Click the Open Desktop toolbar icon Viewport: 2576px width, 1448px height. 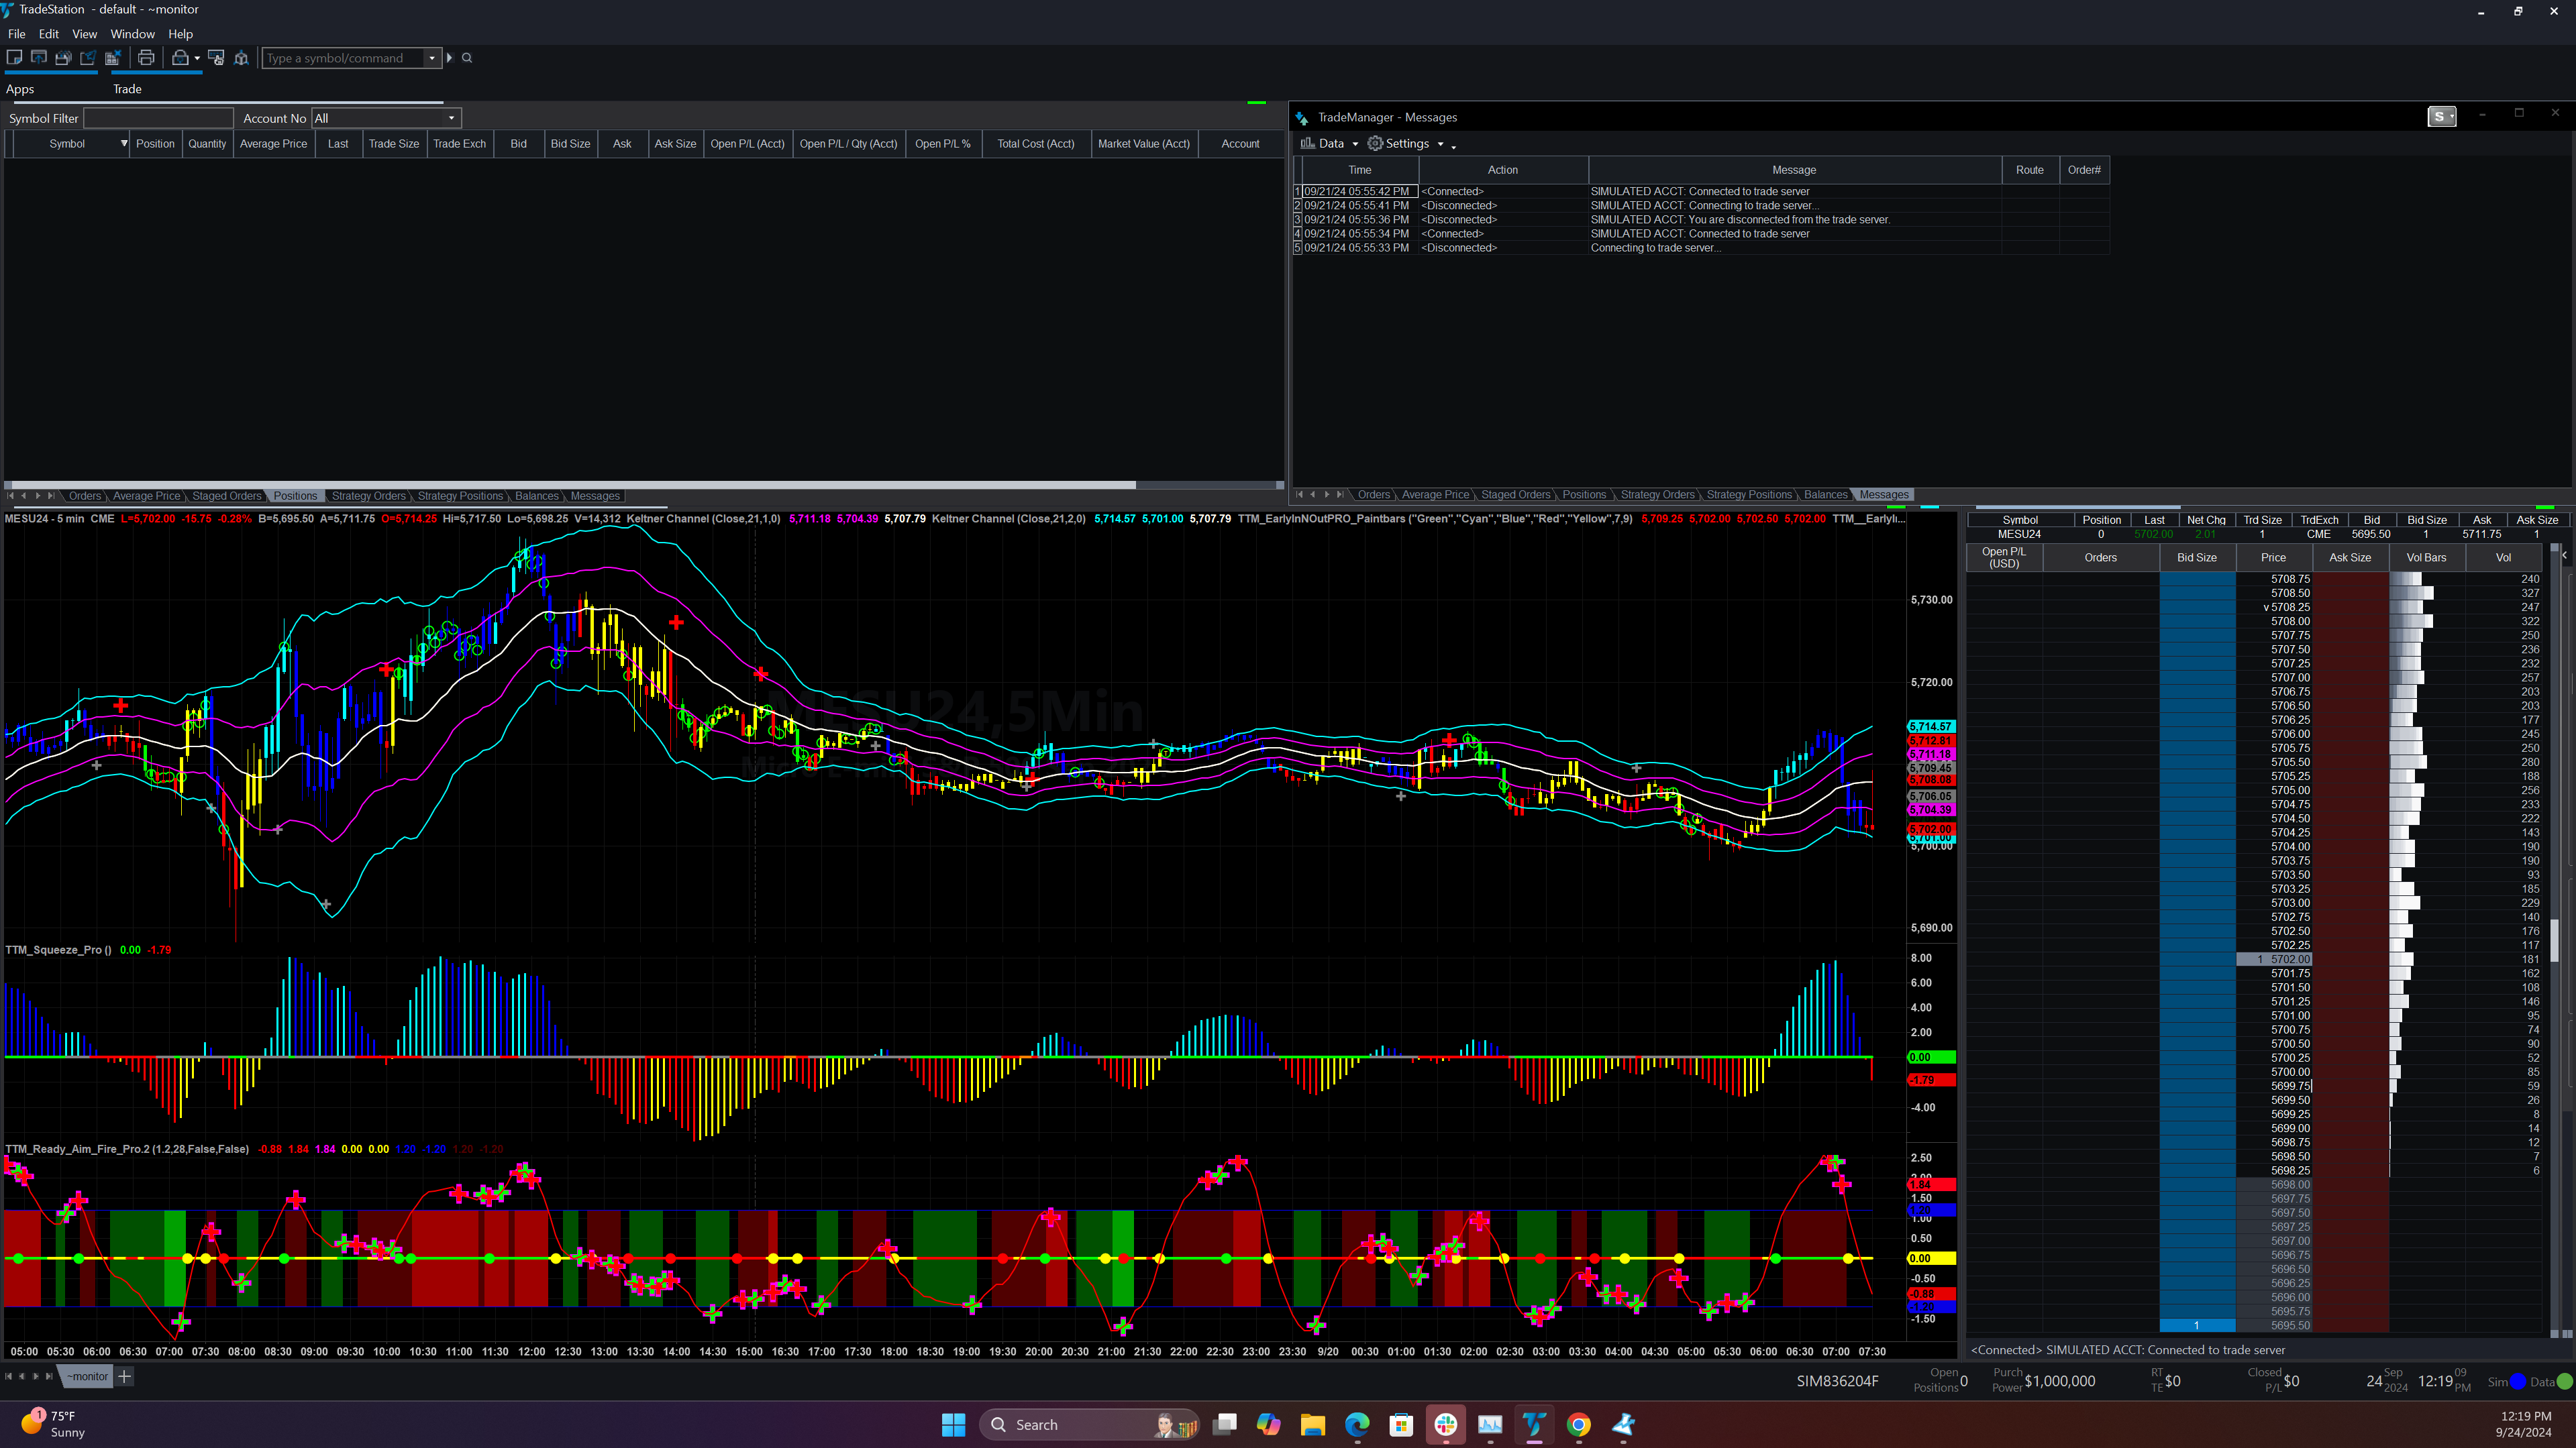pos(39,58)
